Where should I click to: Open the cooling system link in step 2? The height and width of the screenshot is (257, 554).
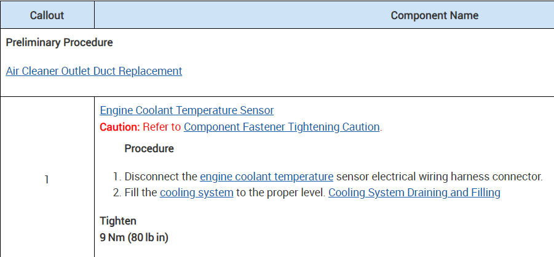coord(196,193)
